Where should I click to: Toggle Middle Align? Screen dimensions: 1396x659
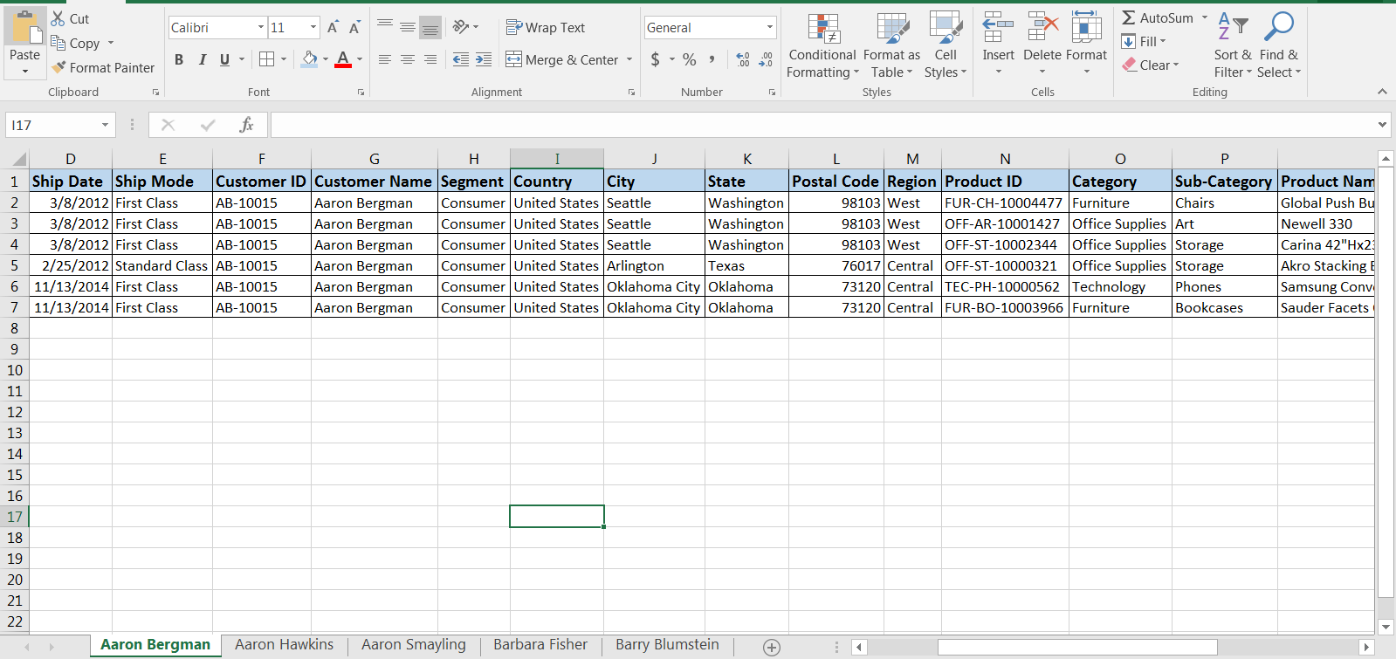408,27
